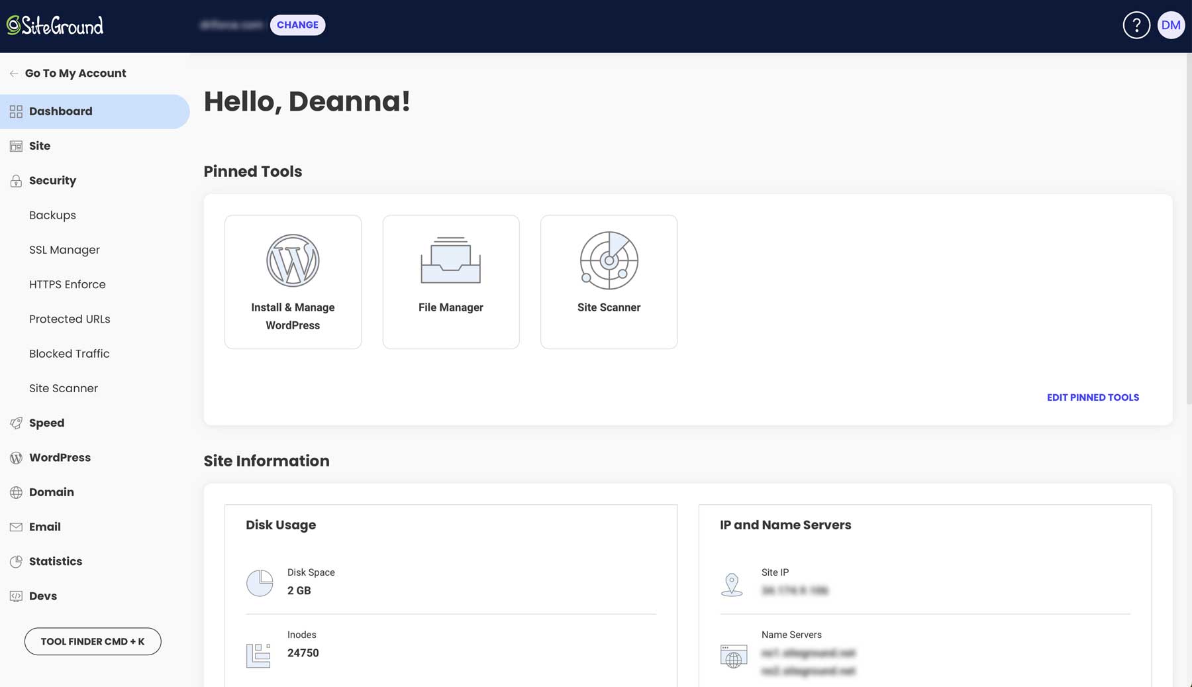The width and height of the screenshot is (1192, 687).
Task: Collapse the Security section submenu
Action: tap(52, 180)
